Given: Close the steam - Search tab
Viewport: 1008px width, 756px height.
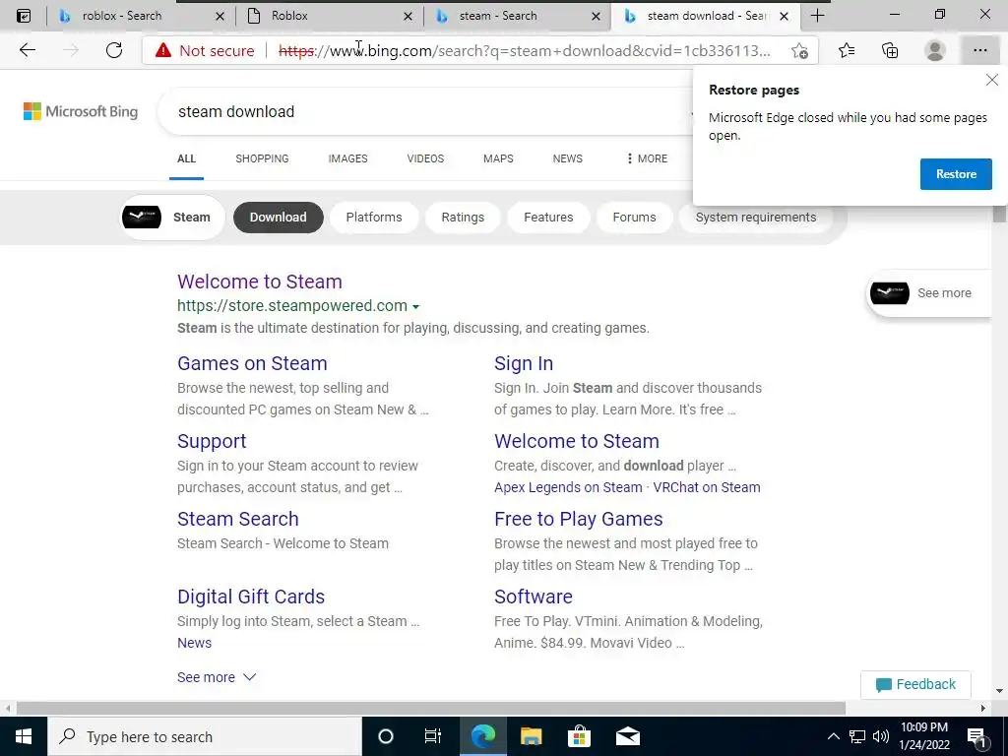Looking at the screenshot, I should pos(597,16).
